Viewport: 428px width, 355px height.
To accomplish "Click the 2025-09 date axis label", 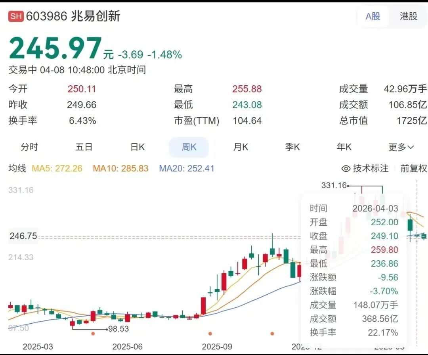I will point(217,347).
